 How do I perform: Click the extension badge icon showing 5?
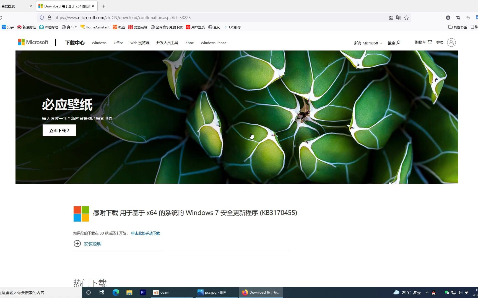[x=448, y=18]
